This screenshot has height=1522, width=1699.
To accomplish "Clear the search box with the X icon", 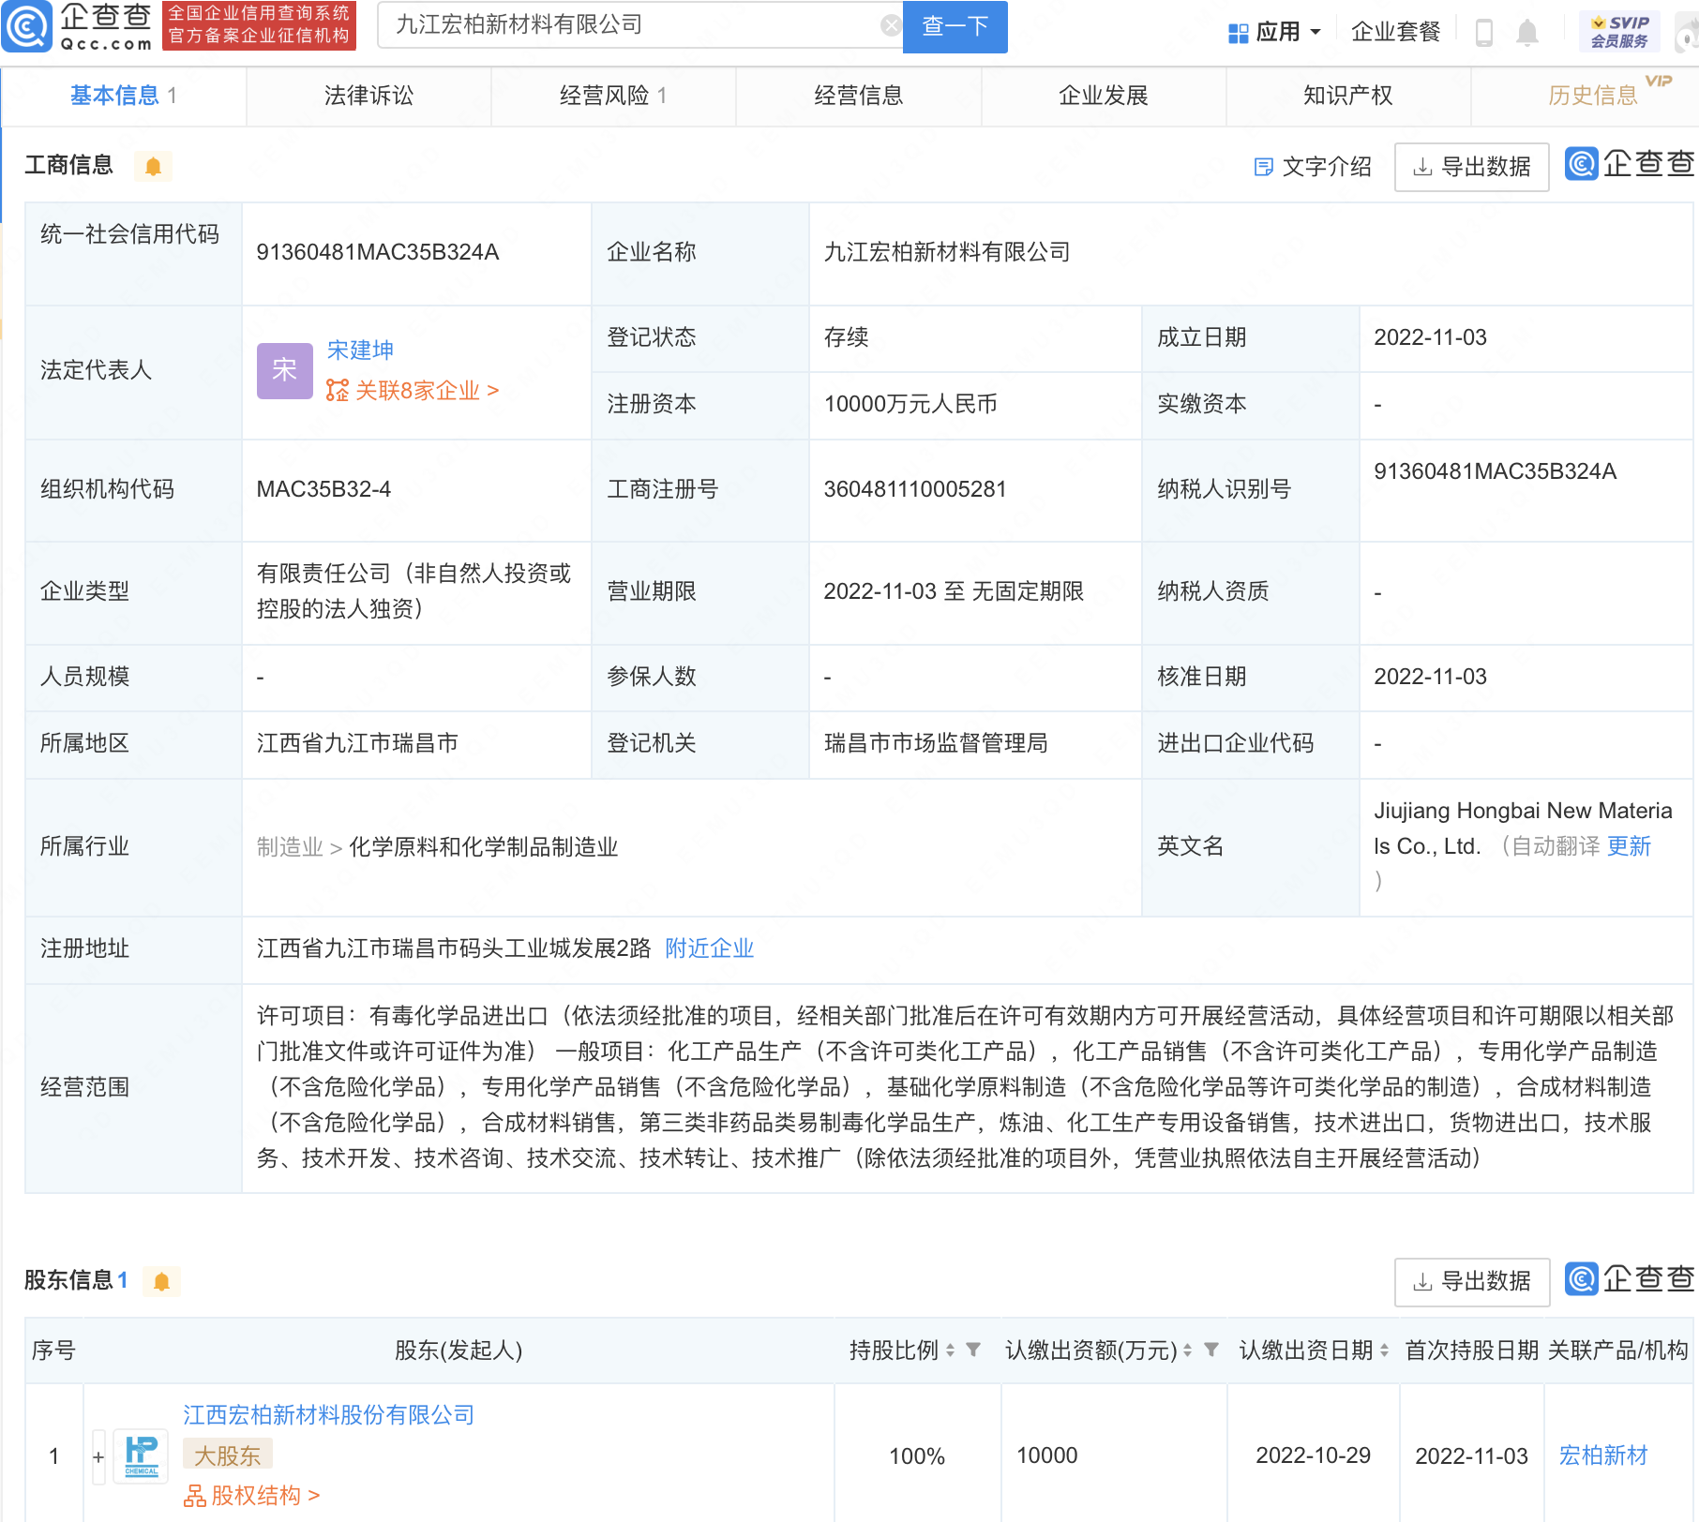I will (x=891, y=26).
